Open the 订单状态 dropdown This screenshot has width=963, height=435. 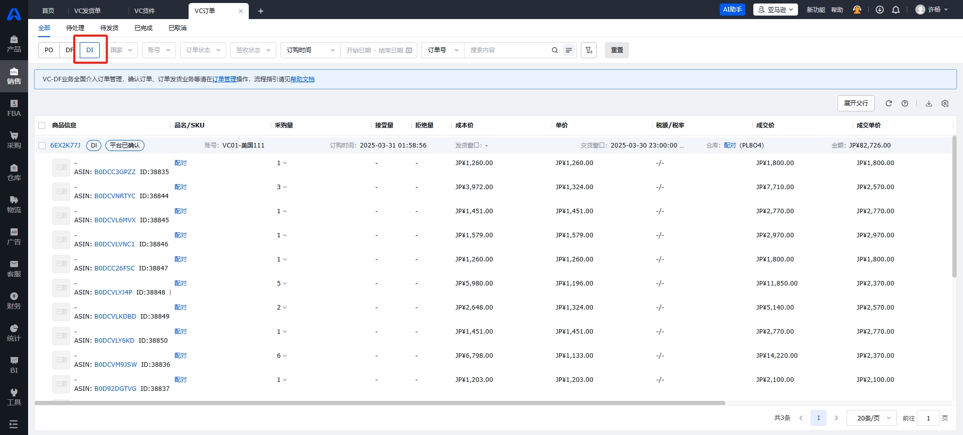[x=203, y=50]
